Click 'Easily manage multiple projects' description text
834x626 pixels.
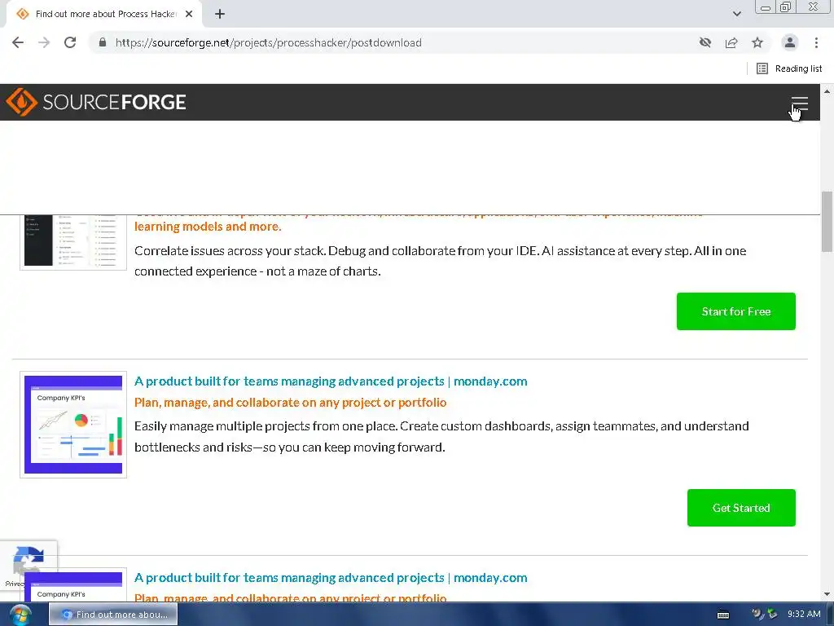(x=441, y=437)
